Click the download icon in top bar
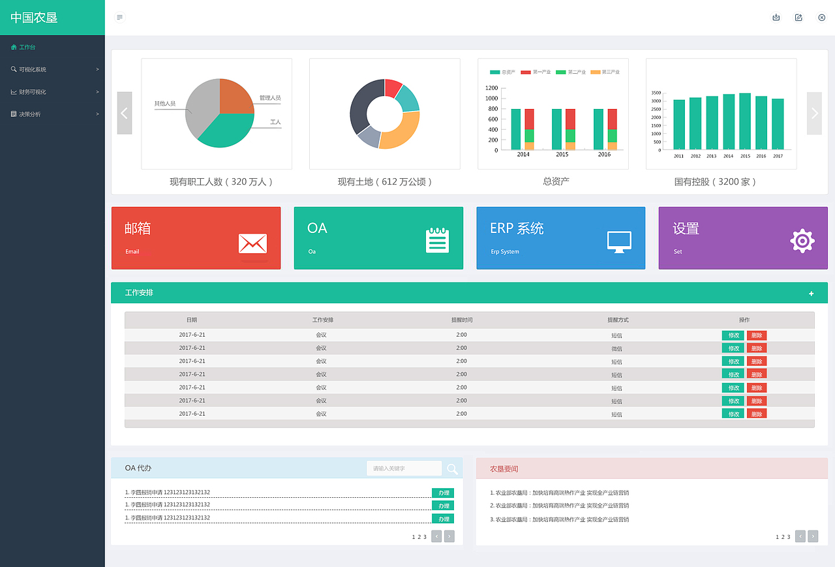 click(776, 18)
